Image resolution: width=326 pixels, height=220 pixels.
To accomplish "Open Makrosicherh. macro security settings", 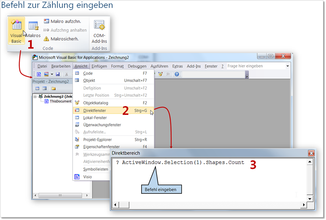I will pos(61,39).
